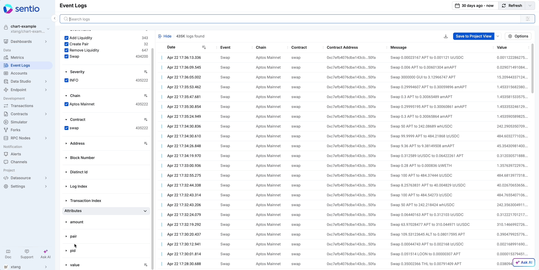Viewport: 539px width, 270px height.
Task: Open Ask AI sparkle icon in sidebar
Action: [x=45, y=251]
